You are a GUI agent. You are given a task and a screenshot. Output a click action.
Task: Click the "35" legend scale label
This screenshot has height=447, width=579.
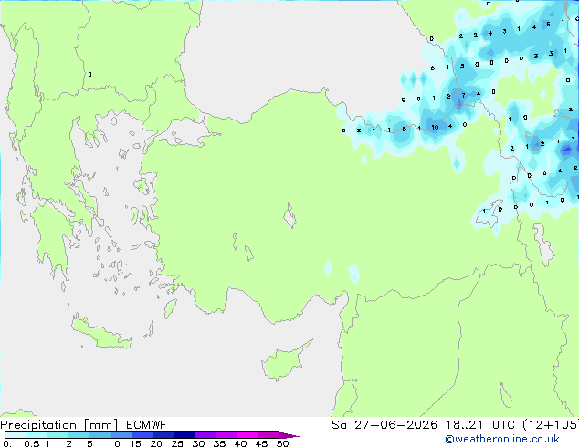click(x=219, y=443)
